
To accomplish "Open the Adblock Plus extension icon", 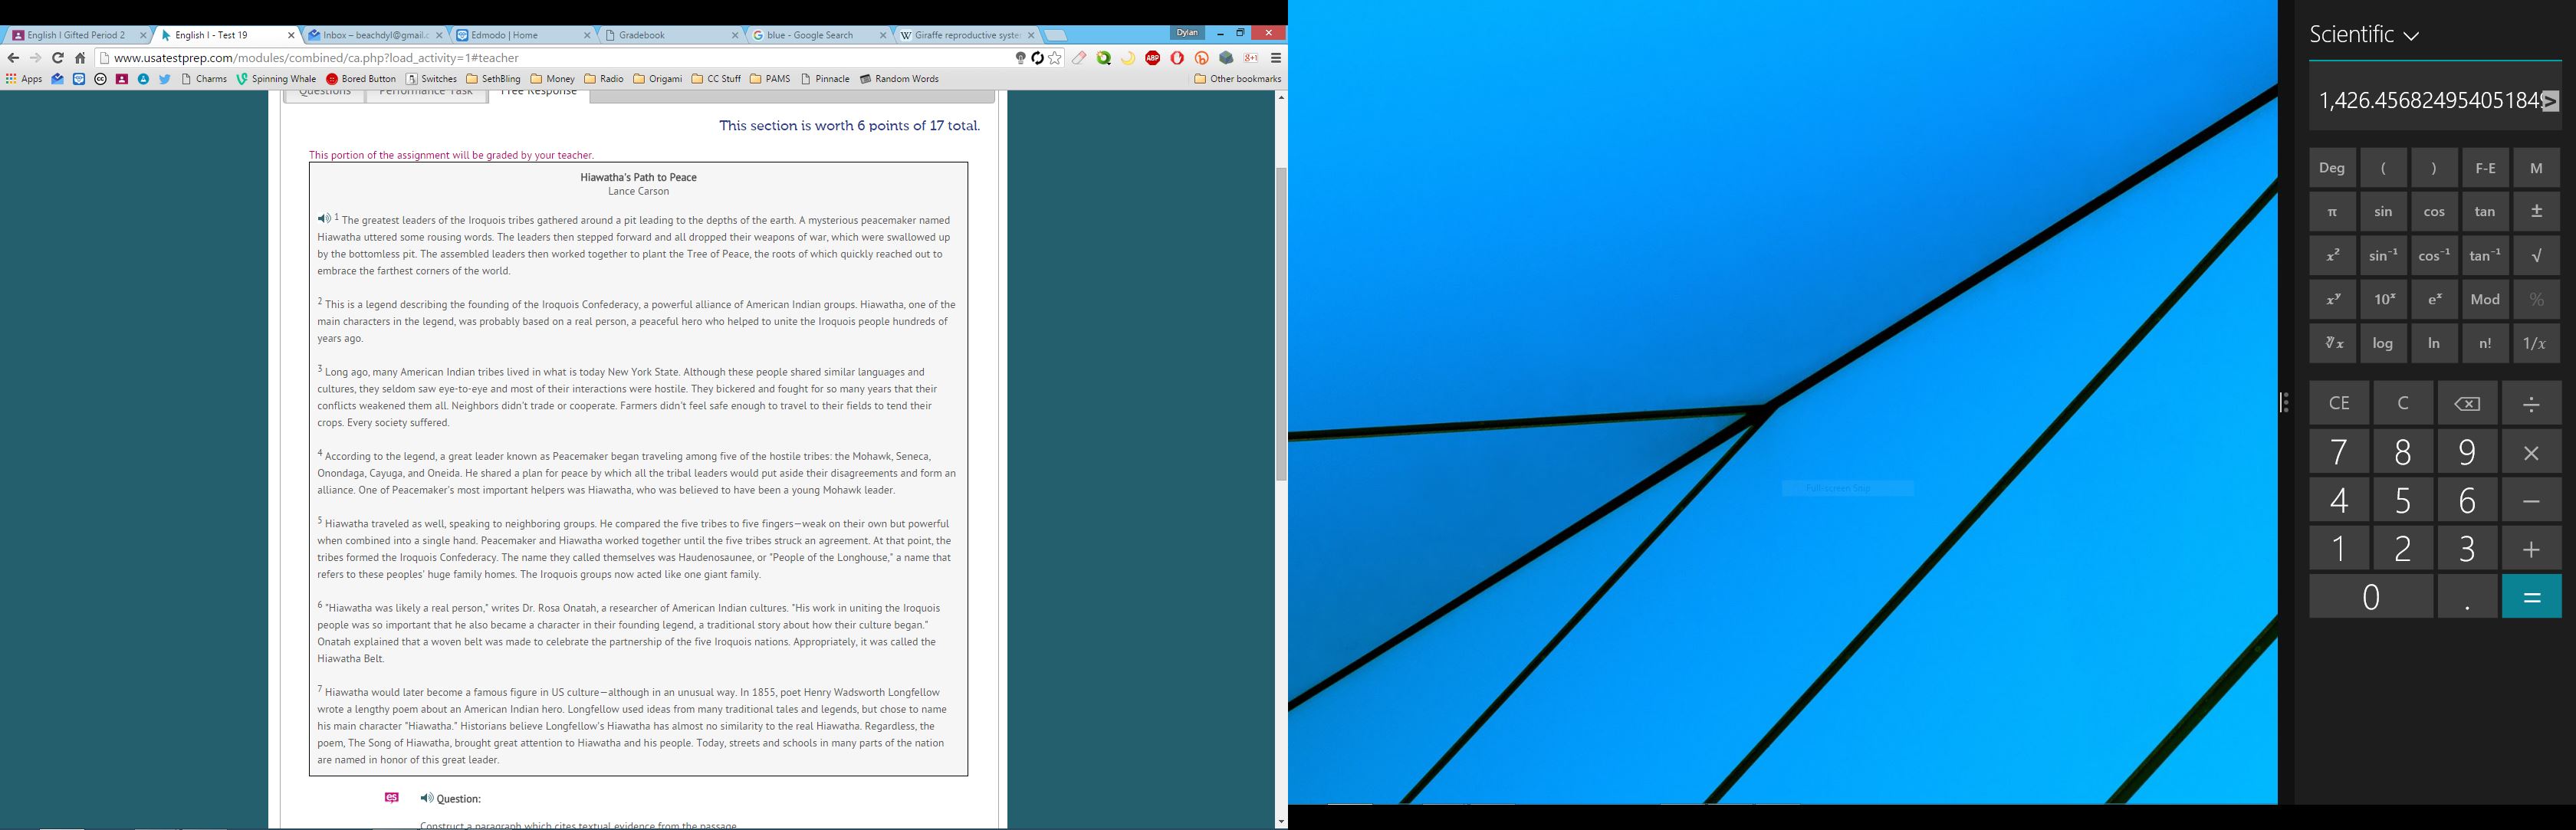I will pyautogui.click(x=1153, y=58).
